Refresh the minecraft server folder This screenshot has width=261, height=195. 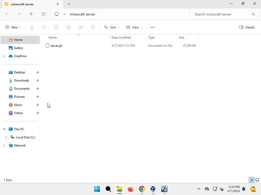click(44, 14)
